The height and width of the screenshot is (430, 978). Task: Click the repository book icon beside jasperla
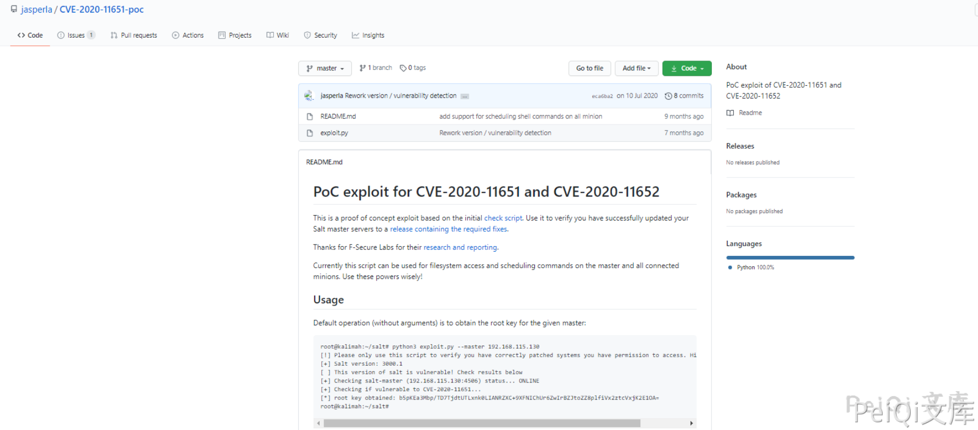click(14, 9)
